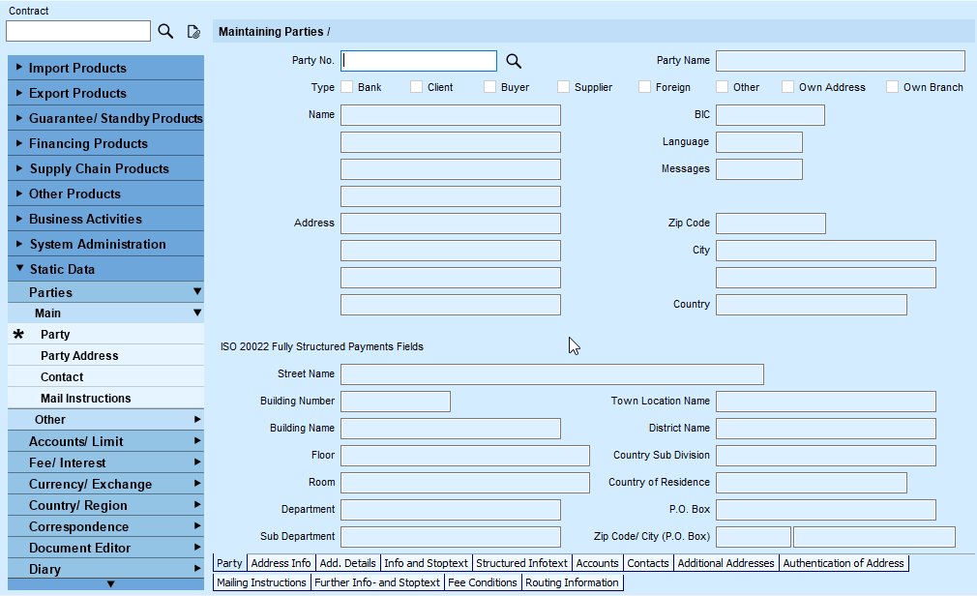Expand System Administration section

click(x=106, y=244)
